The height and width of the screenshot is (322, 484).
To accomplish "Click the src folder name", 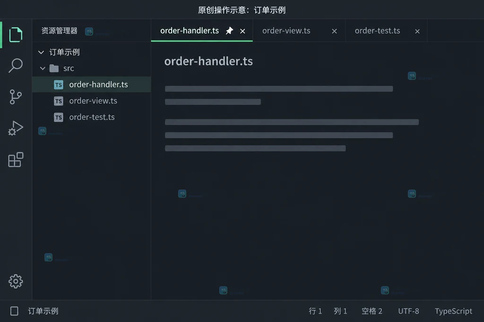I will coord(69,68).
